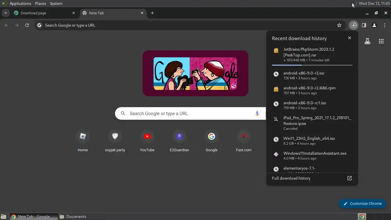Bookmark this tab with the star icon

coord(339,25)
